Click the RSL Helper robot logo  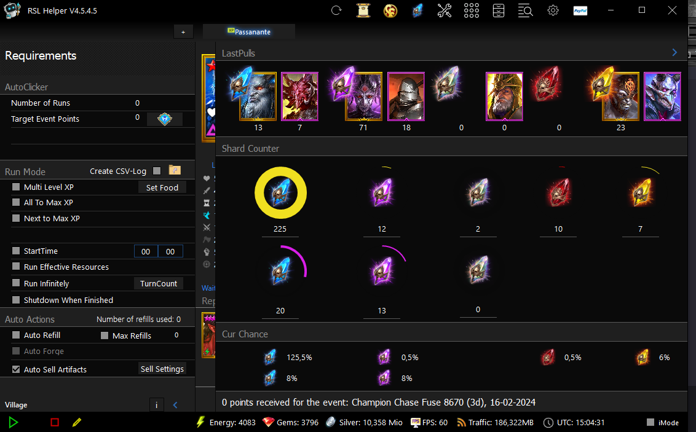coord(12,10)
